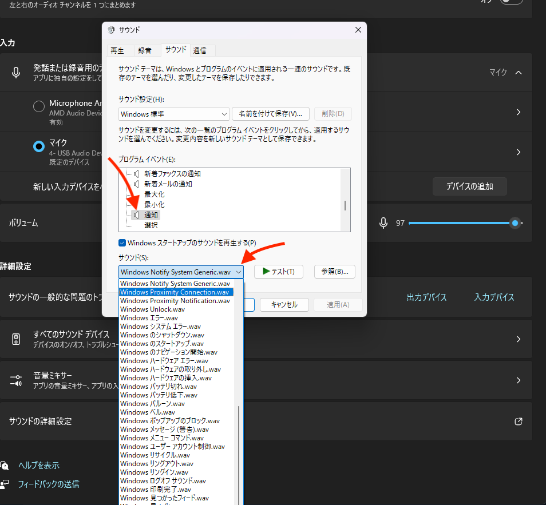
Task: Collapse the サウンド file combo box arrow
Action: [238, 272]
